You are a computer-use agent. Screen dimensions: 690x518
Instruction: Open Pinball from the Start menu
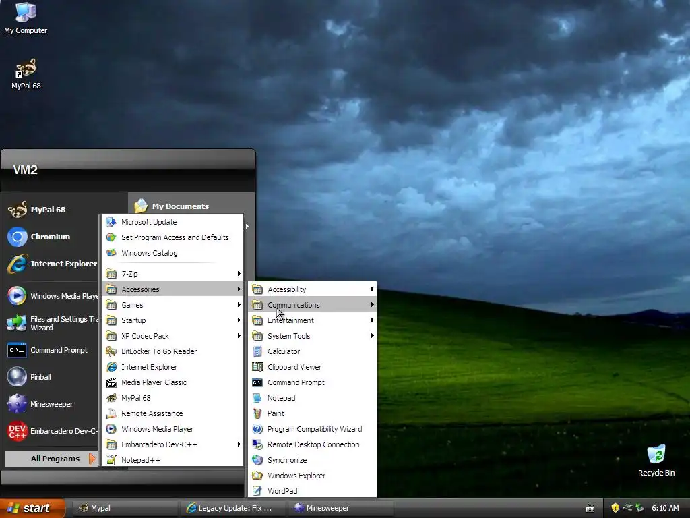point(51,377)
